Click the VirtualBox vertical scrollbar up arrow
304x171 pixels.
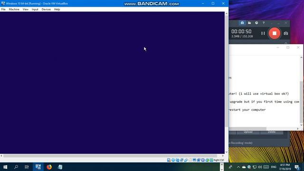click(226, 14)
